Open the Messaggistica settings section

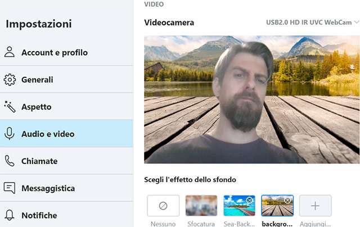pyautogui.click(x=66, y=188)
